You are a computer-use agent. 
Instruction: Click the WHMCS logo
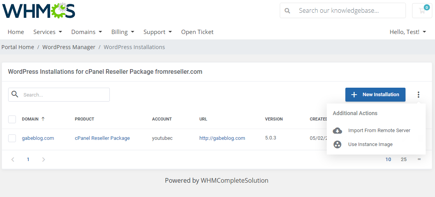38,10
